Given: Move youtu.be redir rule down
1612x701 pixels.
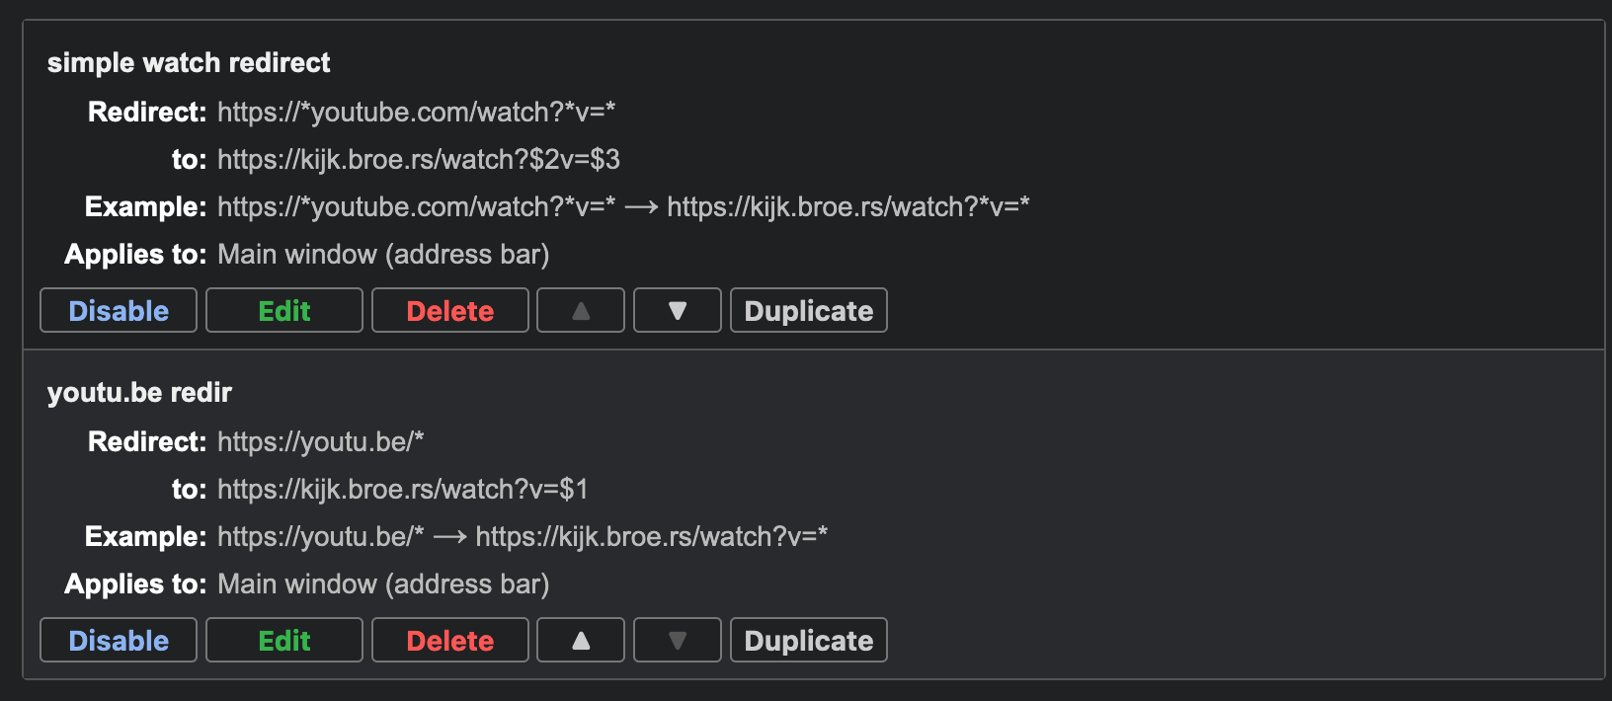Looking at the screenshot, I should [x=678, y=641].
